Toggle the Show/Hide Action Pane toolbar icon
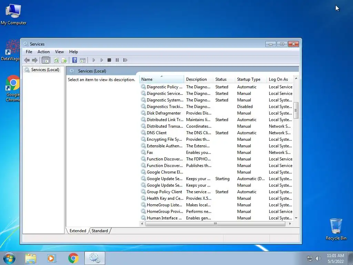Viewport: 353px width, 265px height. coord(83,60)
